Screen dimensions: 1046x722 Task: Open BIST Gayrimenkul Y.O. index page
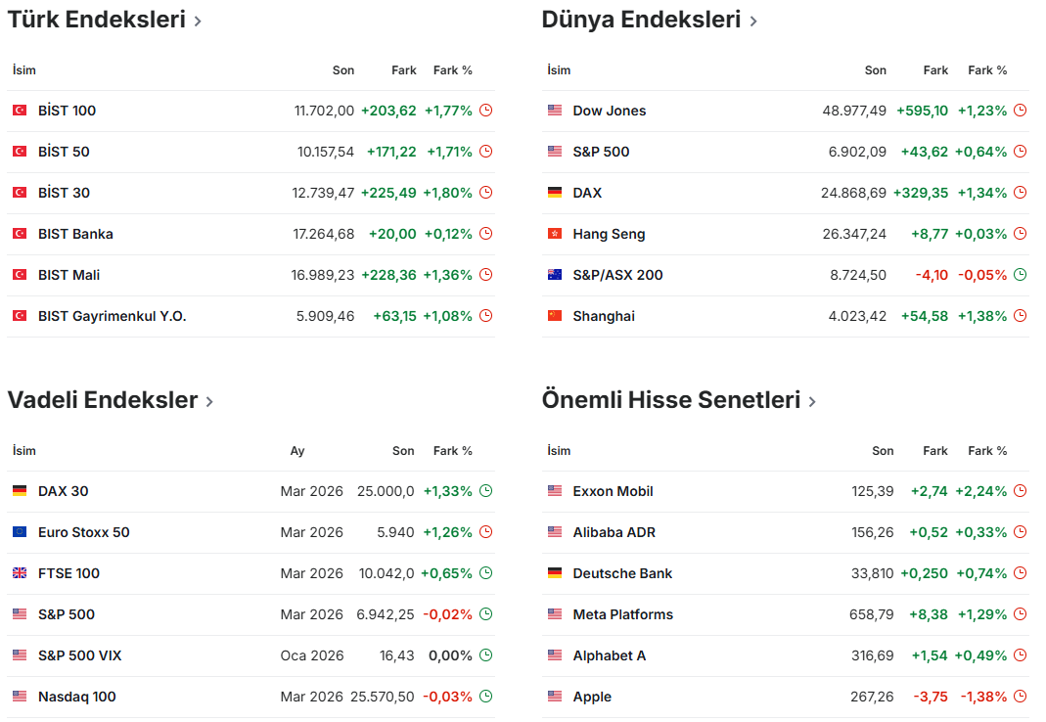112,316
